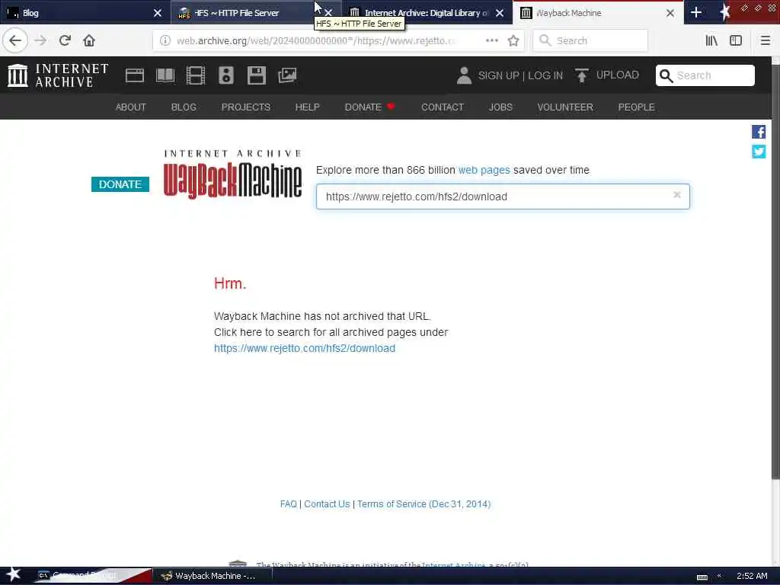Close the Wayback Machine tab
The image size is (780, 585).
click(670, 13)
